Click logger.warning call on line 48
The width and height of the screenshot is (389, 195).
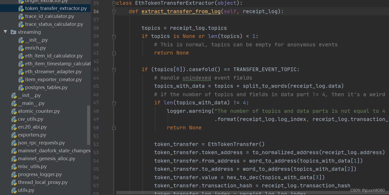(x=189, y=111)
